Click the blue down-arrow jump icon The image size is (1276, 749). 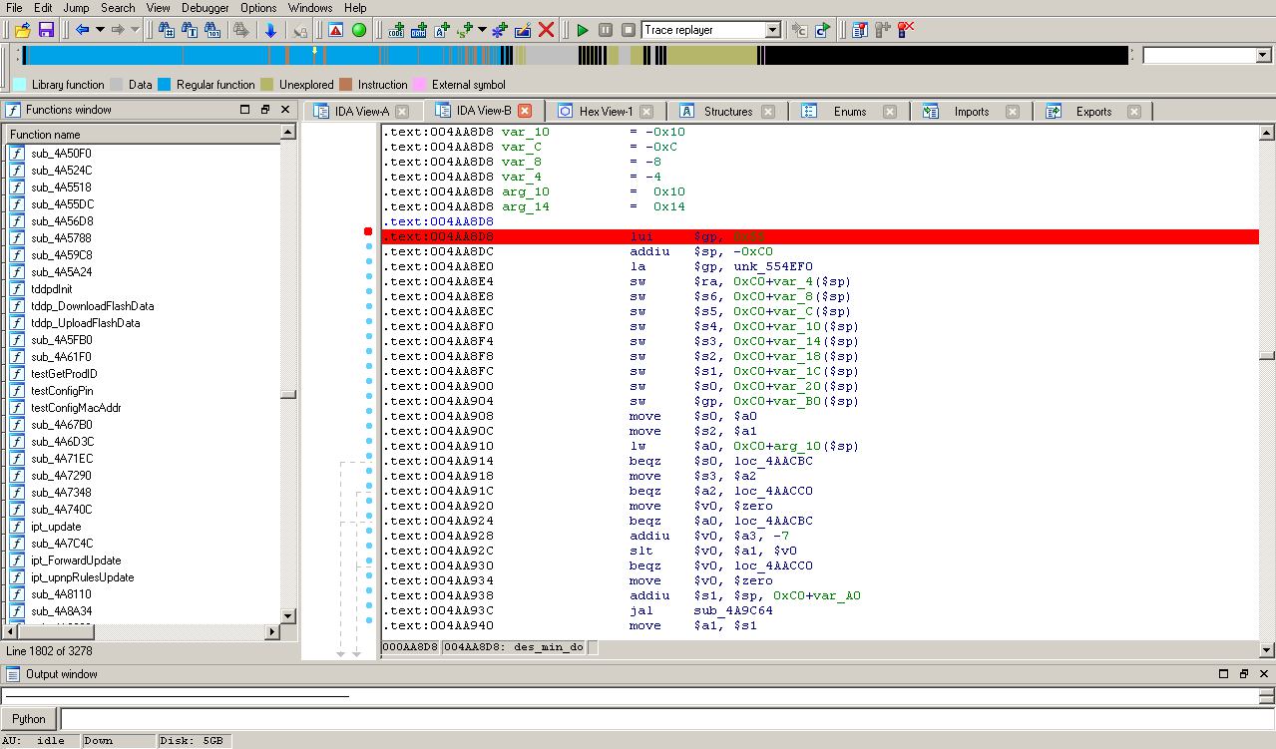[270, 30]
